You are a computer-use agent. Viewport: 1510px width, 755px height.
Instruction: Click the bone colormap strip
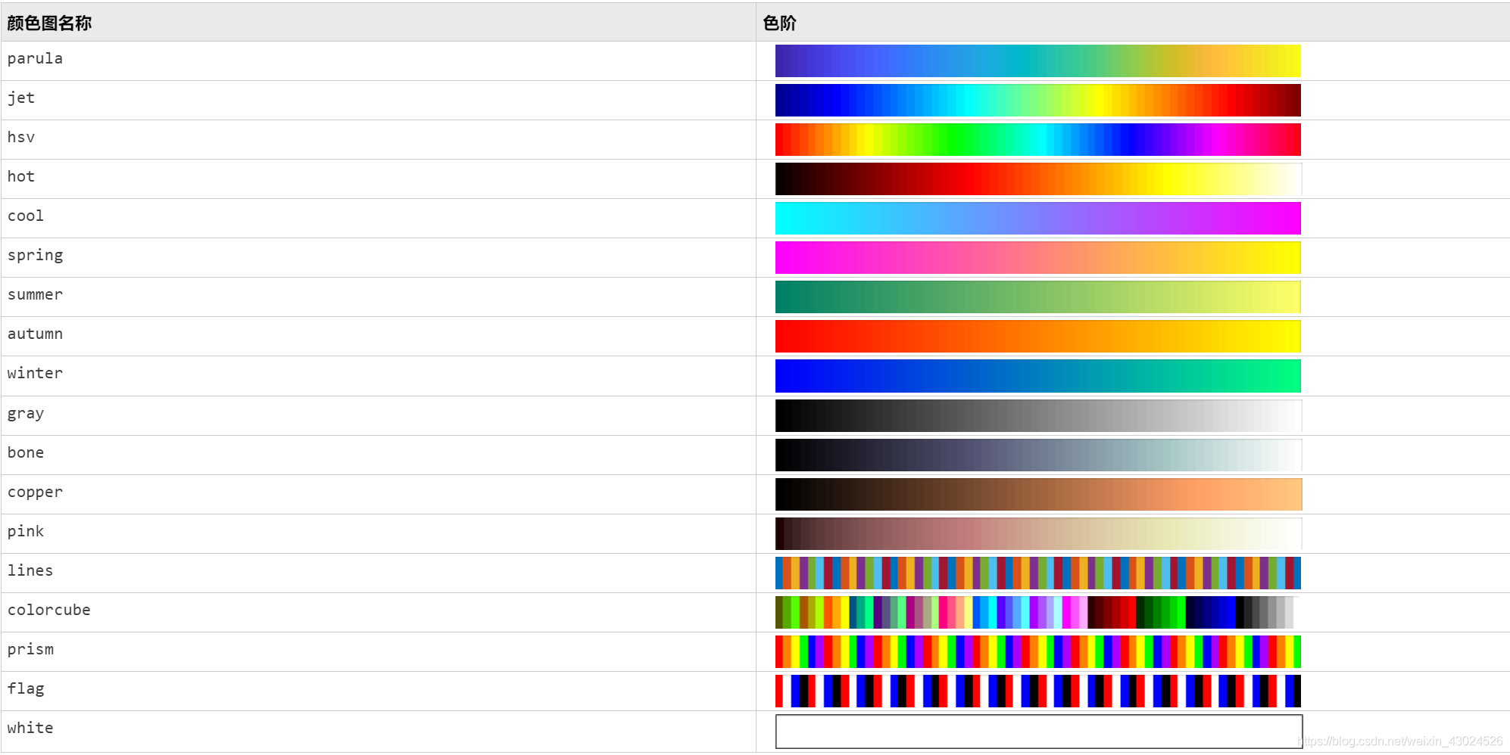pos(1037,455)
